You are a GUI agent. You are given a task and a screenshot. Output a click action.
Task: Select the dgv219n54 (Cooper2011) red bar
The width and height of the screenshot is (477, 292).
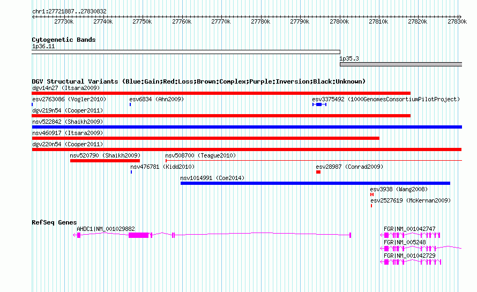point(221,116)
